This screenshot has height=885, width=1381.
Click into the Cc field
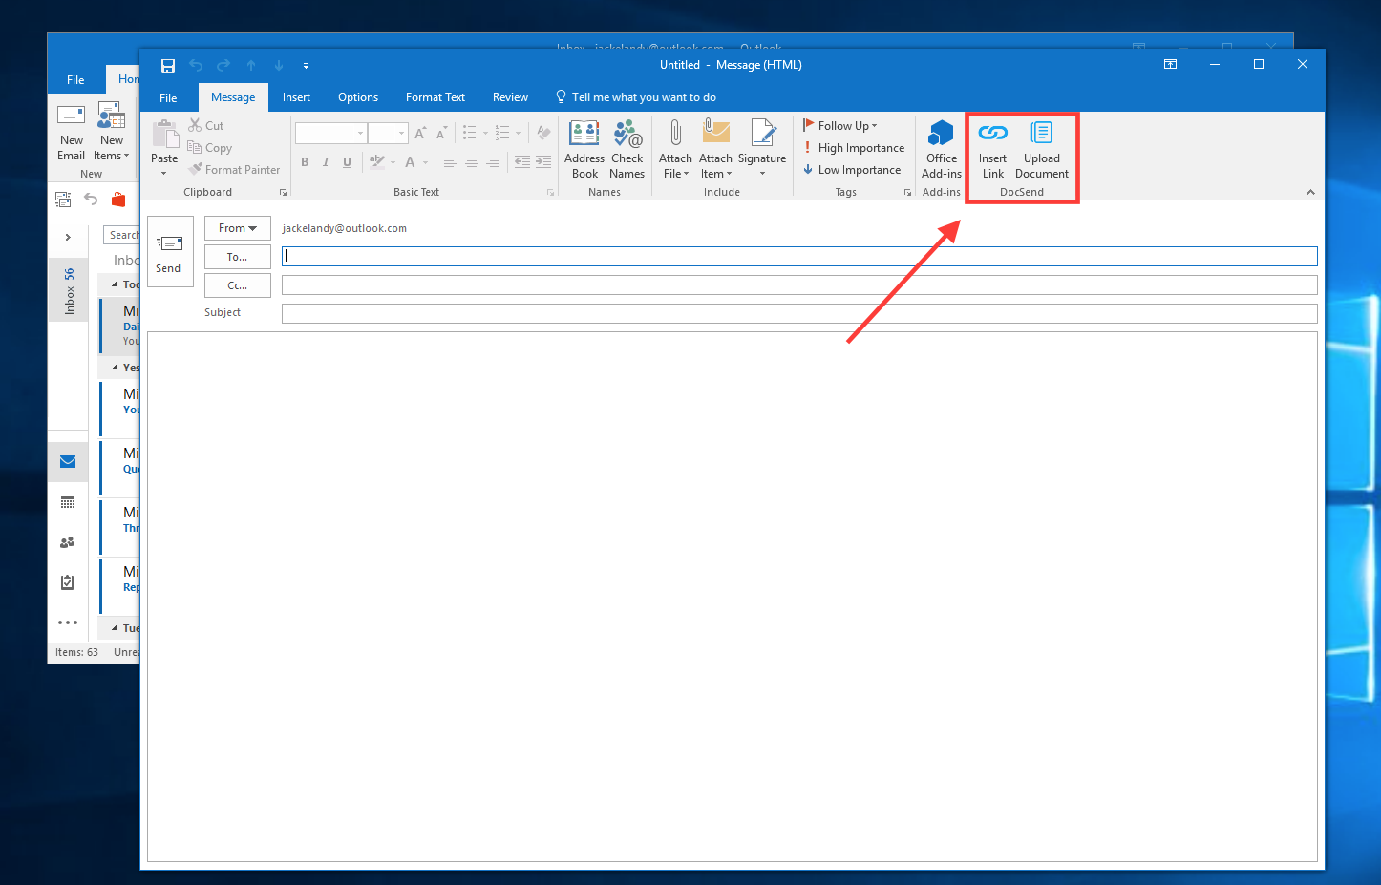pos(799,284)
